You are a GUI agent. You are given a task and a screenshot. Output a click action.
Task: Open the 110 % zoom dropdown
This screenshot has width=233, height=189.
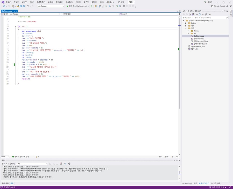[5, 157]
